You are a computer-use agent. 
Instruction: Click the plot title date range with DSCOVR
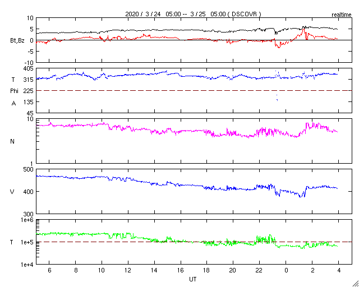pyautogui.click(x=193, y=14)
